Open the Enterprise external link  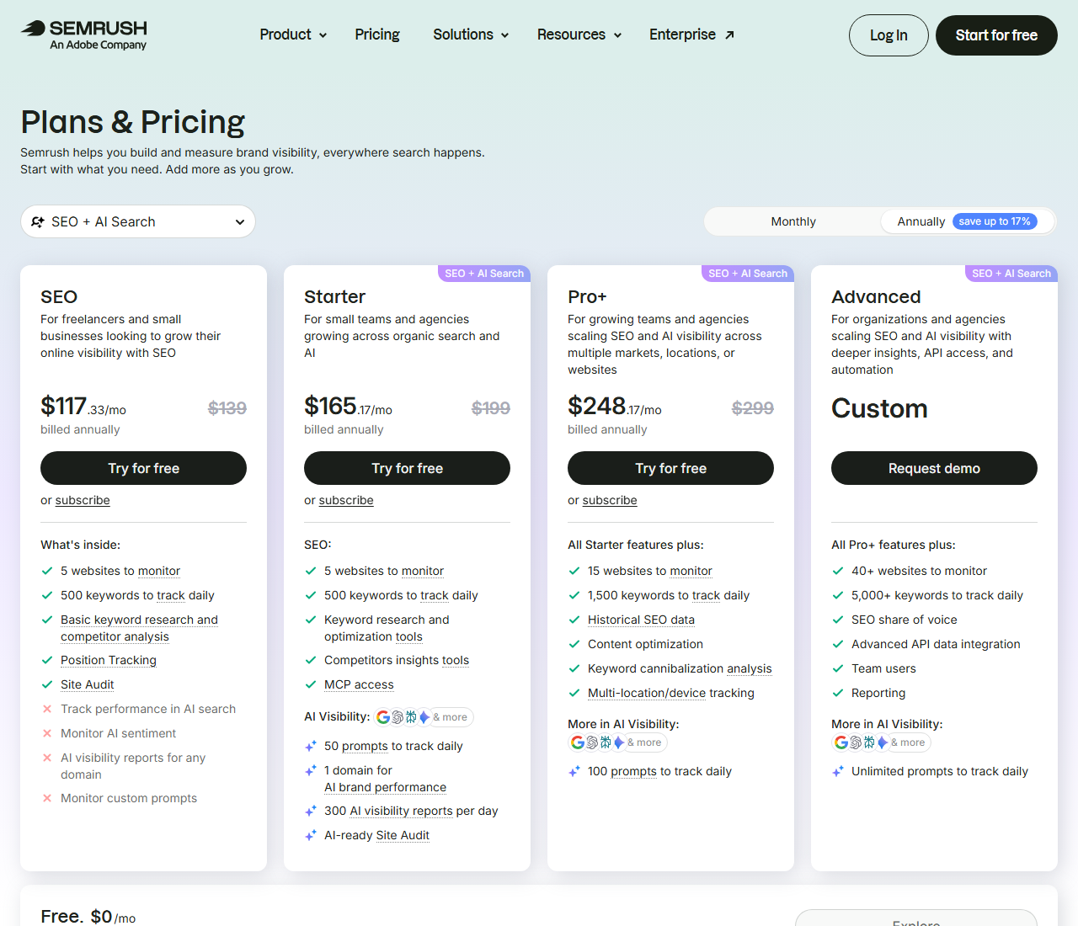(x=691, y=35)
